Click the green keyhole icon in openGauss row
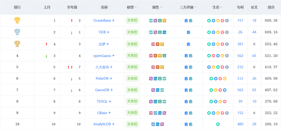281x130 pixels. tap(164, 56)
